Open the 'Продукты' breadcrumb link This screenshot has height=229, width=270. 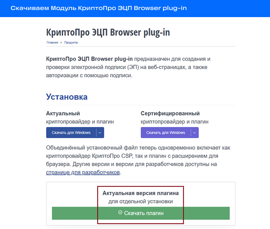(x=71, y=42)
